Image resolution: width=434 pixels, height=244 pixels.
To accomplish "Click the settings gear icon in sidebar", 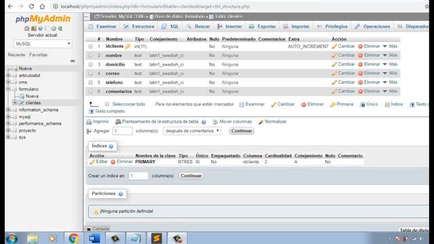I will coord(54,28).
